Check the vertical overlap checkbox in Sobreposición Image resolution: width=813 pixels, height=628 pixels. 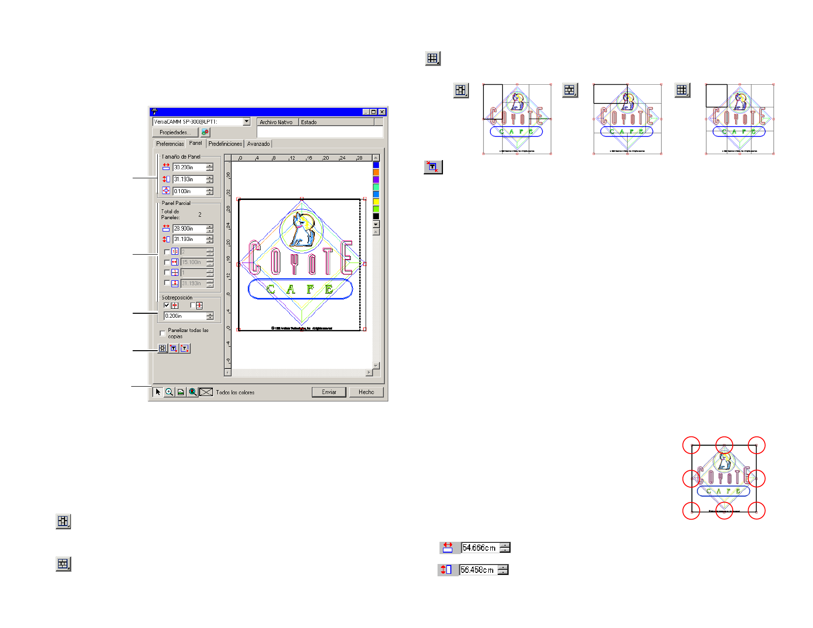click(192, 305)
